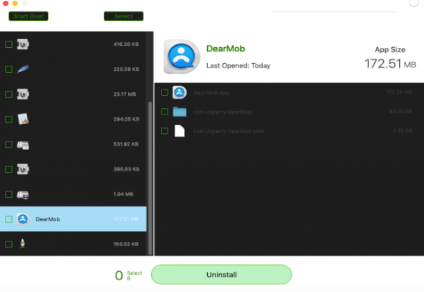Click the 416.26 KB size value
The image size is (424, 292).
point(126,44)
